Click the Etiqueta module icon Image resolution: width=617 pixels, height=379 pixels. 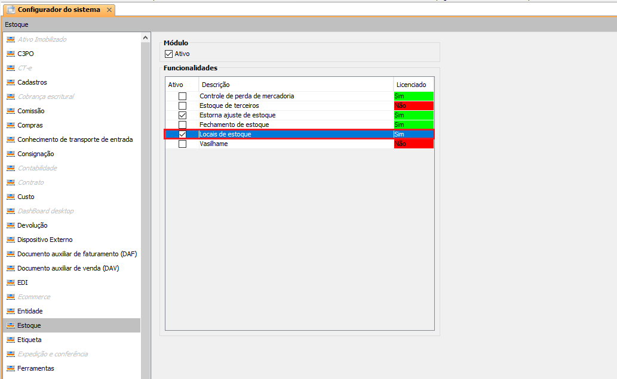[10, 340]
